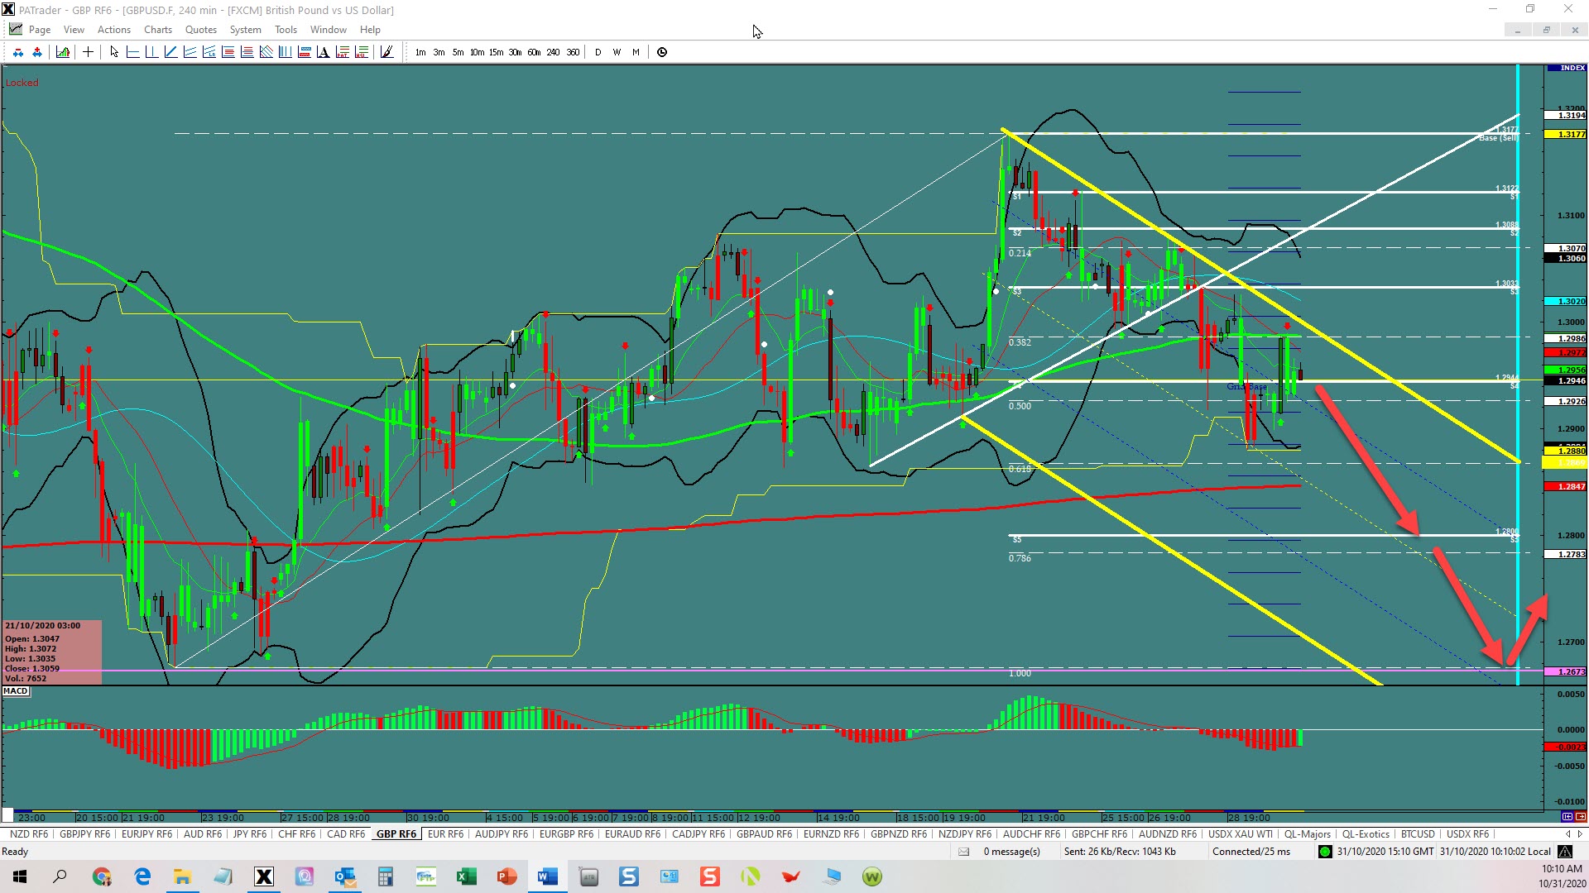Open the Charts menu
The width and height of the screenshot is (1589, 893).
tap(157, 30)
